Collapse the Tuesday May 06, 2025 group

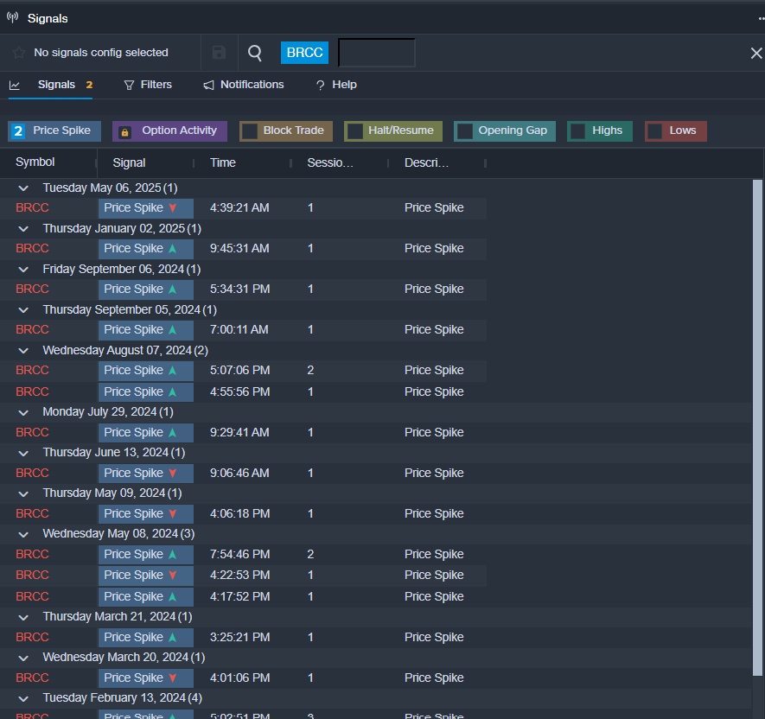coord(24,188)
